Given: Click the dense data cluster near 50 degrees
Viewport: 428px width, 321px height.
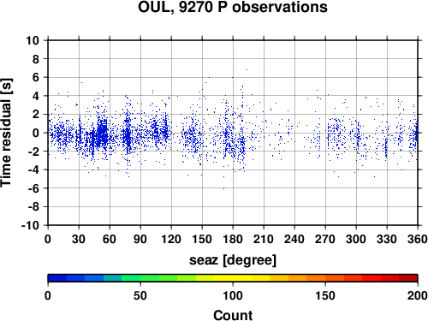Looking at the screenshot, I should [x=102, y=134].
